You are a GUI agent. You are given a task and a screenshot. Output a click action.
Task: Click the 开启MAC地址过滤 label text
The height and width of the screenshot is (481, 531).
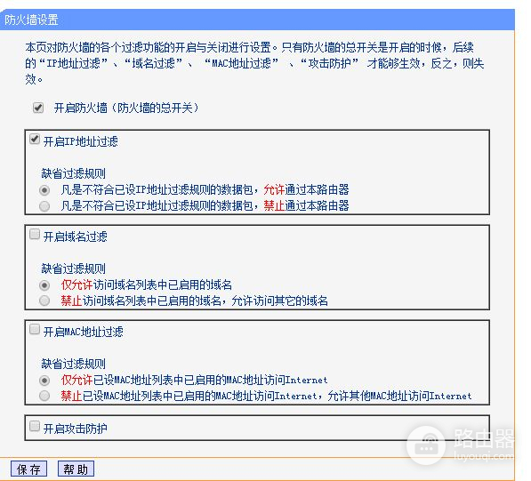coord(84,332)
